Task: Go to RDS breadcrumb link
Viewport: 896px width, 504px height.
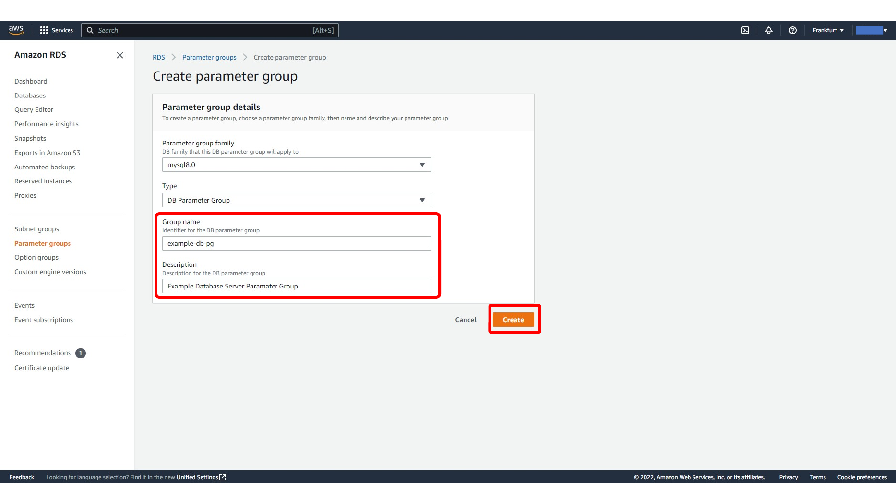Action: click(159, 57)
